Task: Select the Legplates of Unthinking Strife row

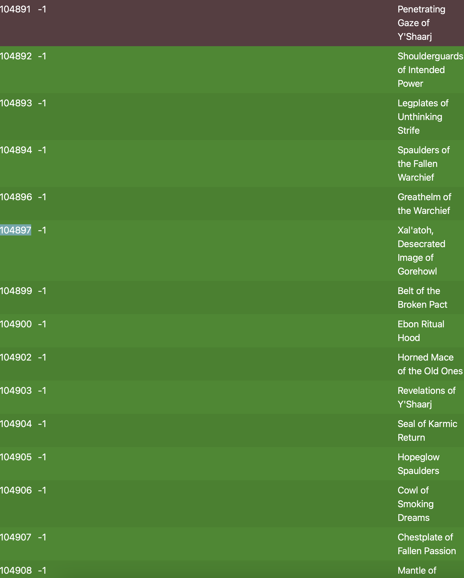Action: [x=232, y=117]
